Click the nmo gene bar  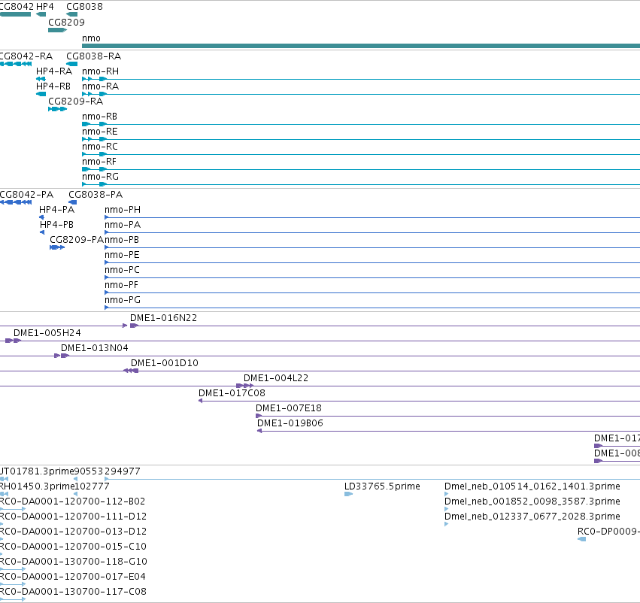361,46
